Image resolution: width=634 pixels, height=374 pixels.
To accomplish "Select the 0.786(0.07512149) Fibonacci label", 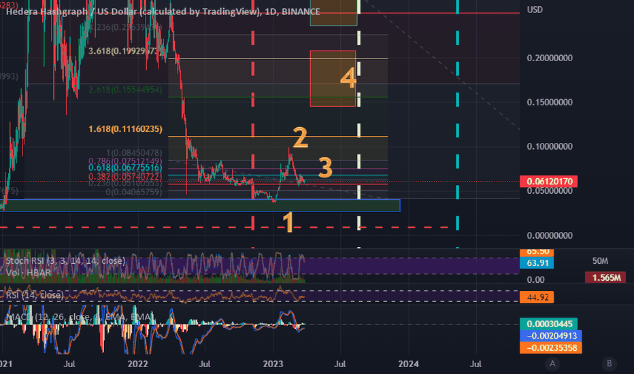I will click(x=125, y=161).
